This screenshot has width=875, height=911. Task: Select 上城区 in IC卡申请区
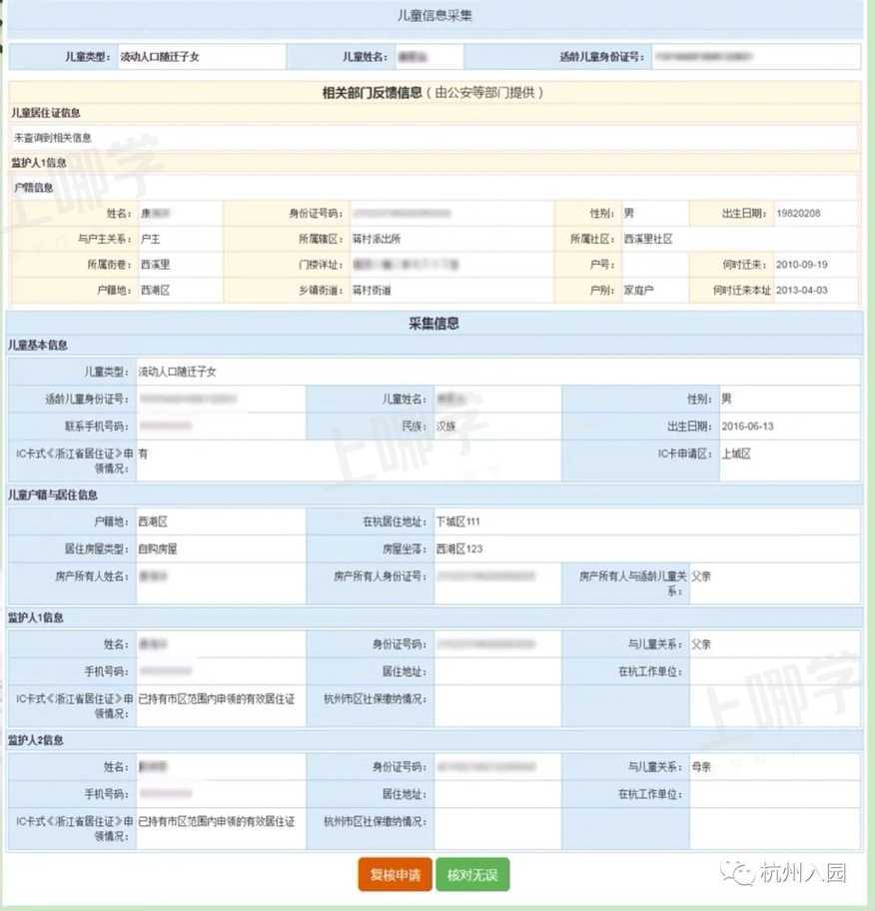click(736, 454)
